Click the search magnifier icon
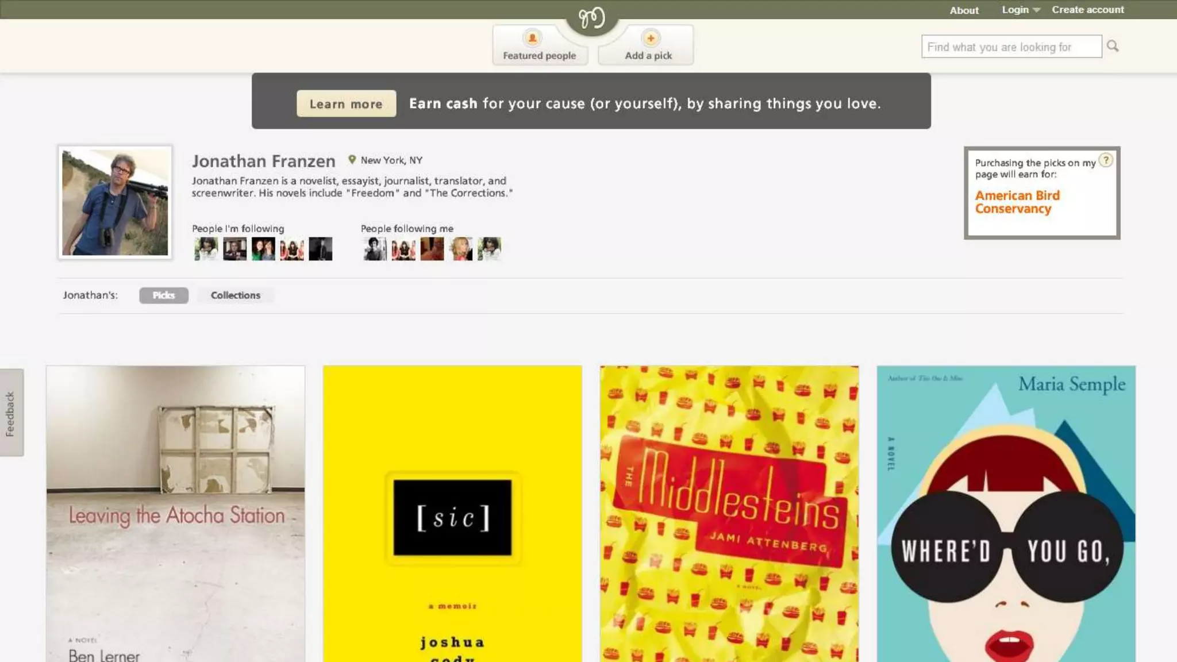 coord(1113,46)
